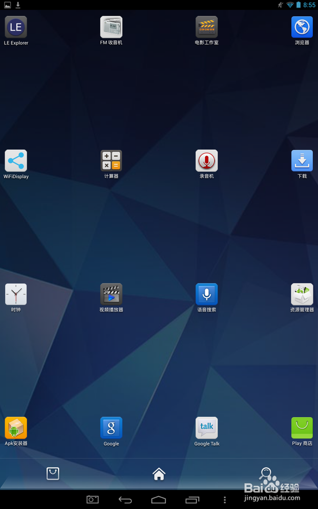Screen dimensions: 318x509
Task: Open the 时钟 clock app
Action: tap(16, 294)
